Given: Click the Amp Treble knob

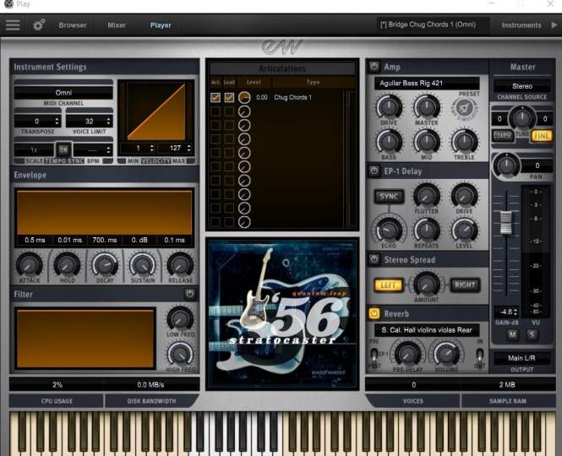Looking at the screenshot, I should 464,142.
